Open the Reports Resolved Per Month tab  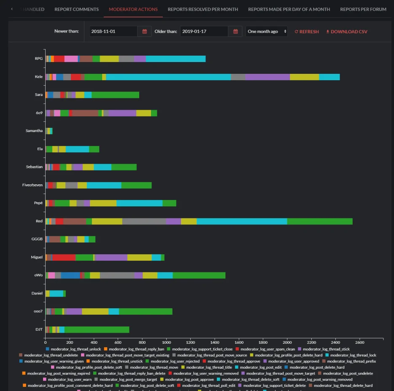coord(202,9)
